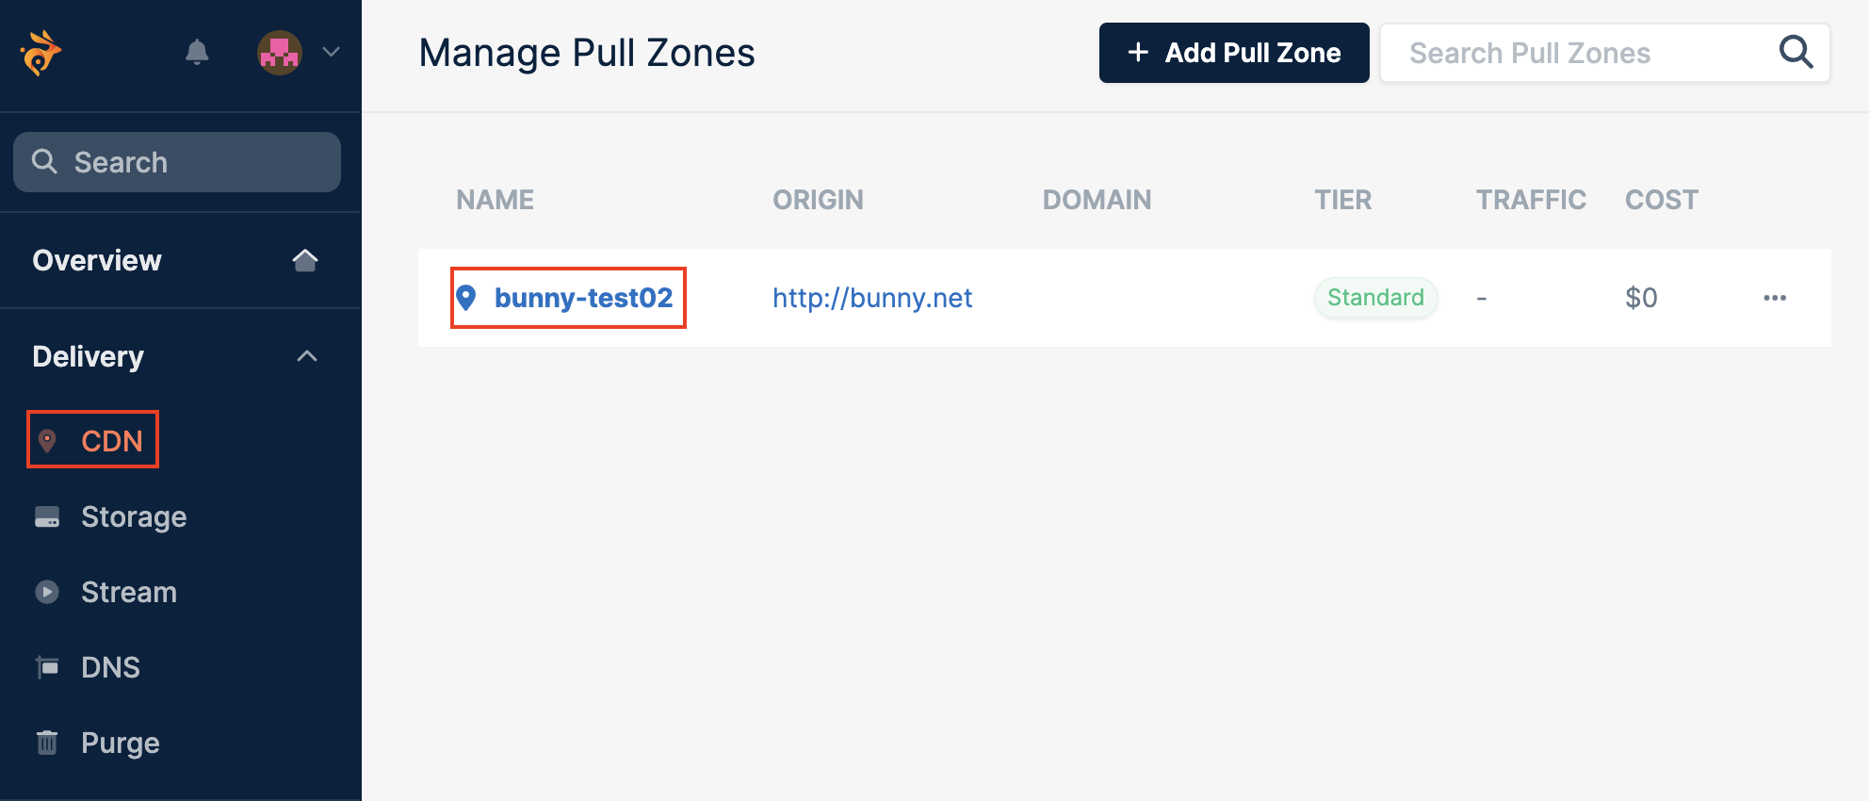Viewport: 1869px width, 801px height.
Task: Click the Purge trash can icon
Action: click(x=47, y=743)
